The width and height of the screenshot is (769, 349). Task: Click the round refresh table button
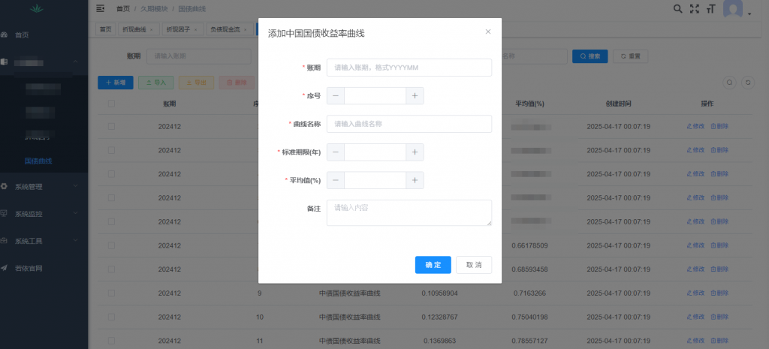click(748, 83)
